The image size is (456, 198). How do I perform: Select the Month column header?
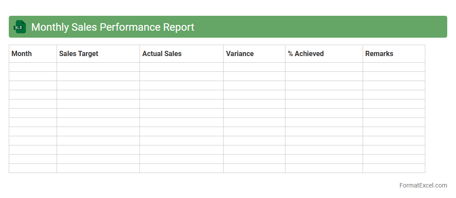[32, 53]
